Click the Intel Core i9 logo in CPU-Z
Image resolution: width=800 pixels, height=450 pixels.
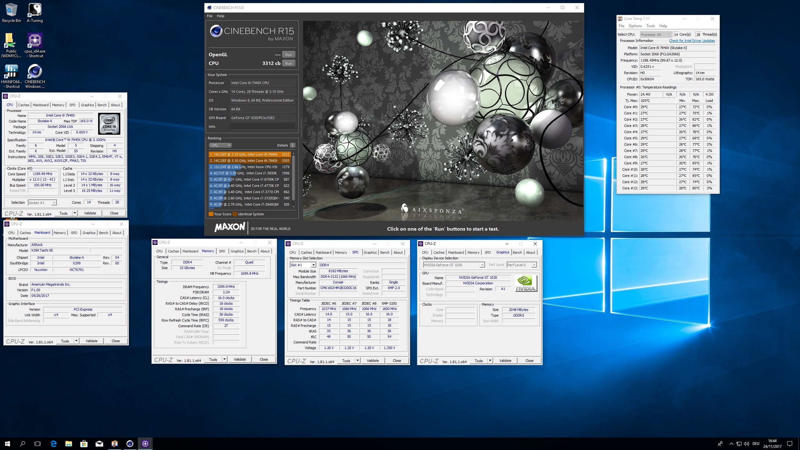coord(109,124)
